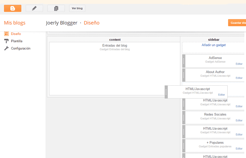246x158 pixels.
Task: Open the Plantilla menu item
Action: (x=17, y=41)
